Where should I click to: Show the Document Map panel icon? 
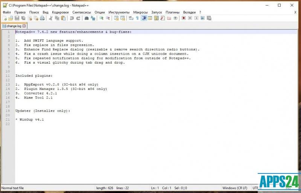point(157,18)
